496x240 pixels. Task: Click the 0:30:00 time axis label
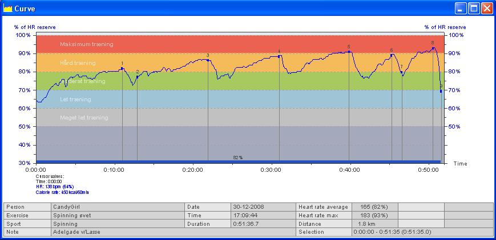271,169
